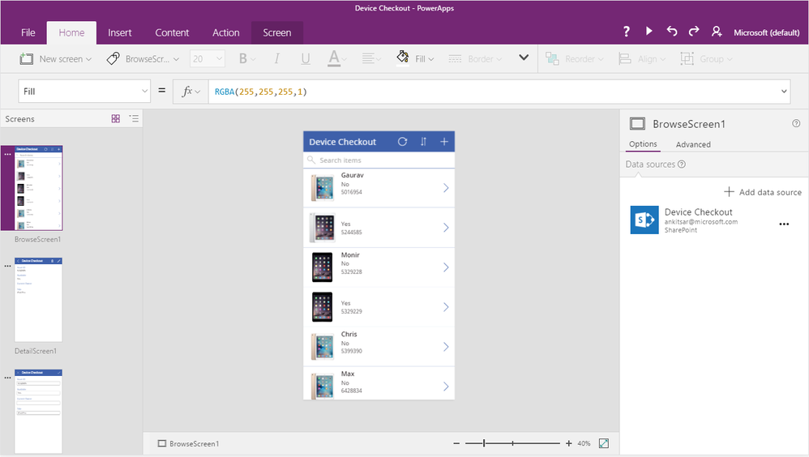Zoom in with the plus button
This screenshot has width=809, height=457.
pyautogui.click(x=568, y=443)
